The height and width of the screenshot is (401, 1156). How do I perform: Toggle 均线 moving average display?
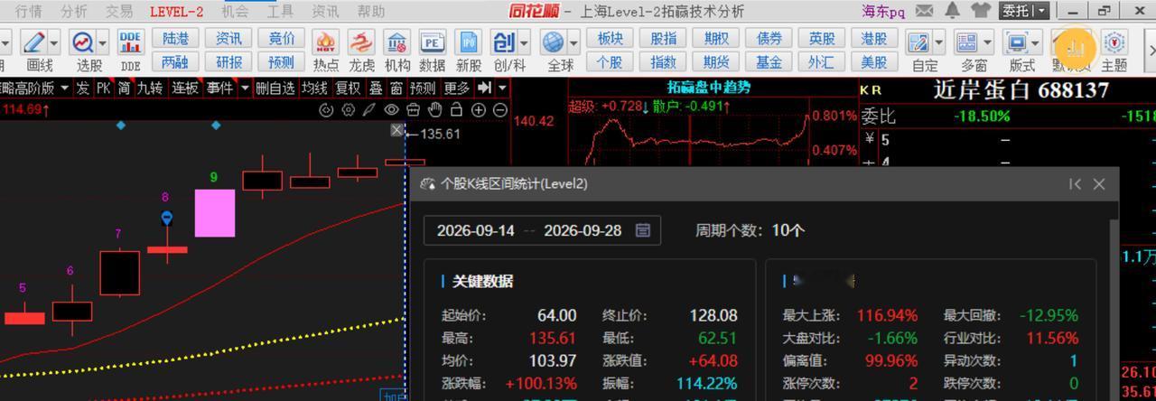pyautogui.click(x=314, y=88)
